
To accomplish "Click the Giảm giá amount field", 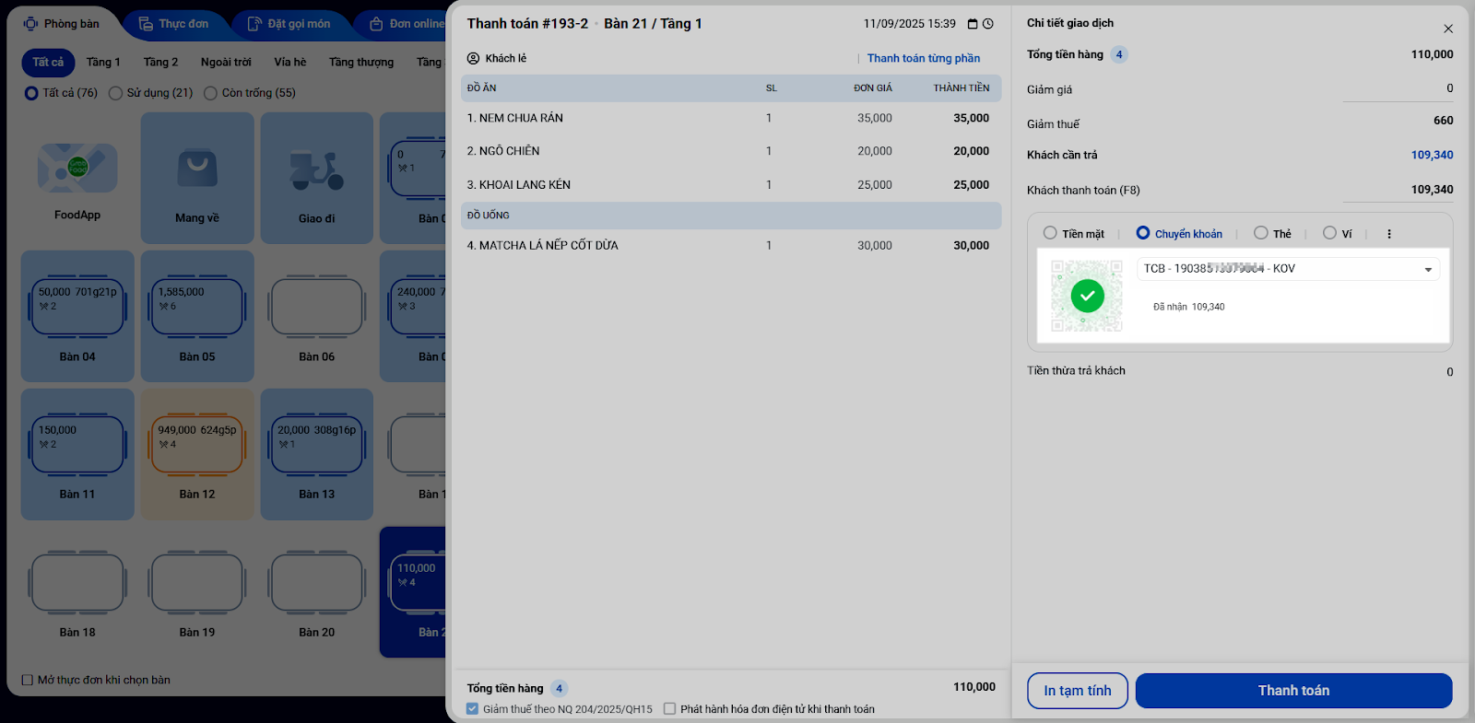I will [x=1398, y=88].
